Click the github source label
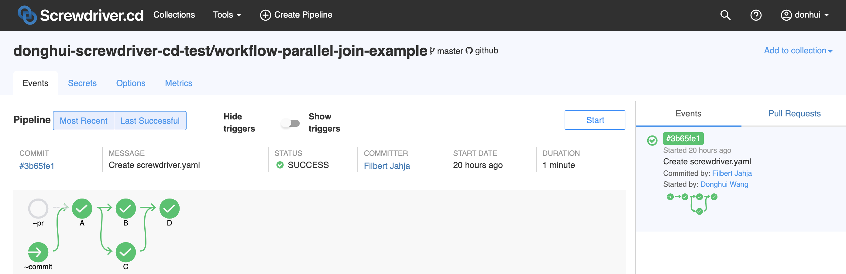 pyautogui.click(x=487, y=51)
